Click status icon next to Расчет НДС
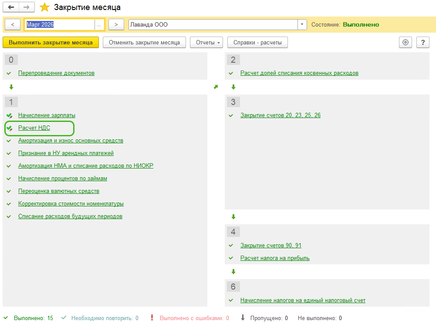This screenshot has height=324, width=436. (9, 128)
